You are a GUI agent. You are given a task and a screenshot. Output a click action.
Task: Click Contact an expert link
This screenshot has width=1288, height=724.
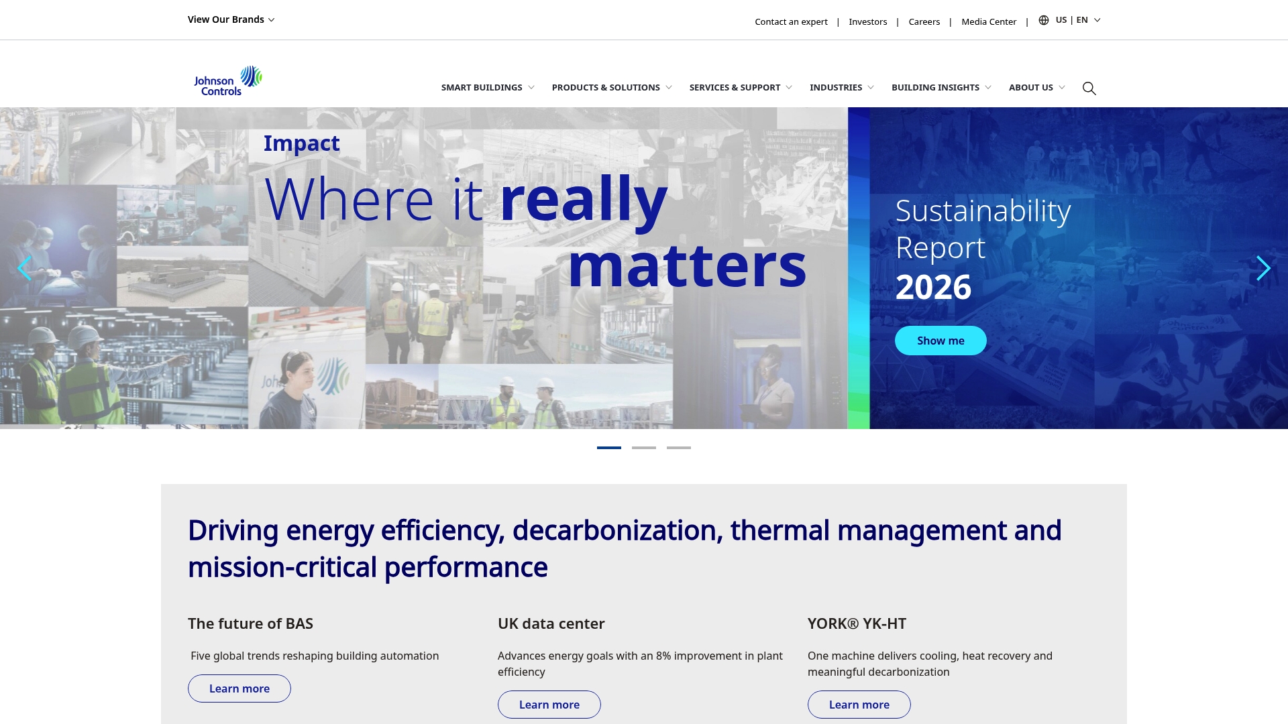pyautogui.click(x=791, y=21)
